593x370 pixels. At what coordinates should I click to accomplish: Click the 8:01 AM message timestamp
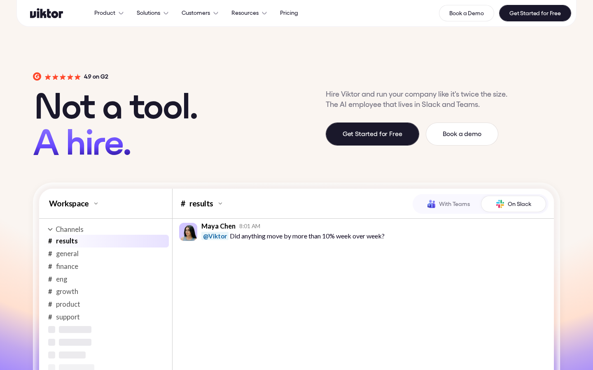(250, 226)
